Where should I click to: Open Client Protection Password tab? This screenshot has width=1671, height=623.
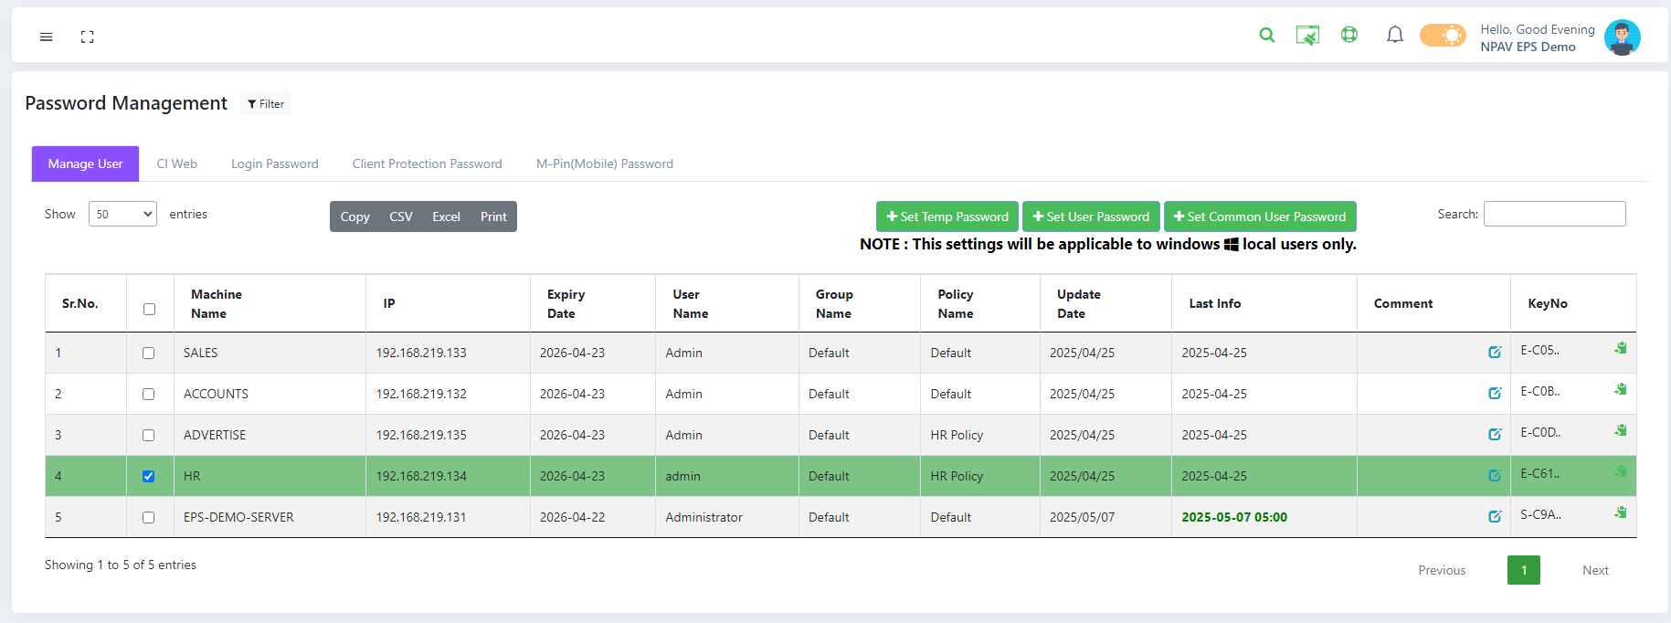click(427, 164)
